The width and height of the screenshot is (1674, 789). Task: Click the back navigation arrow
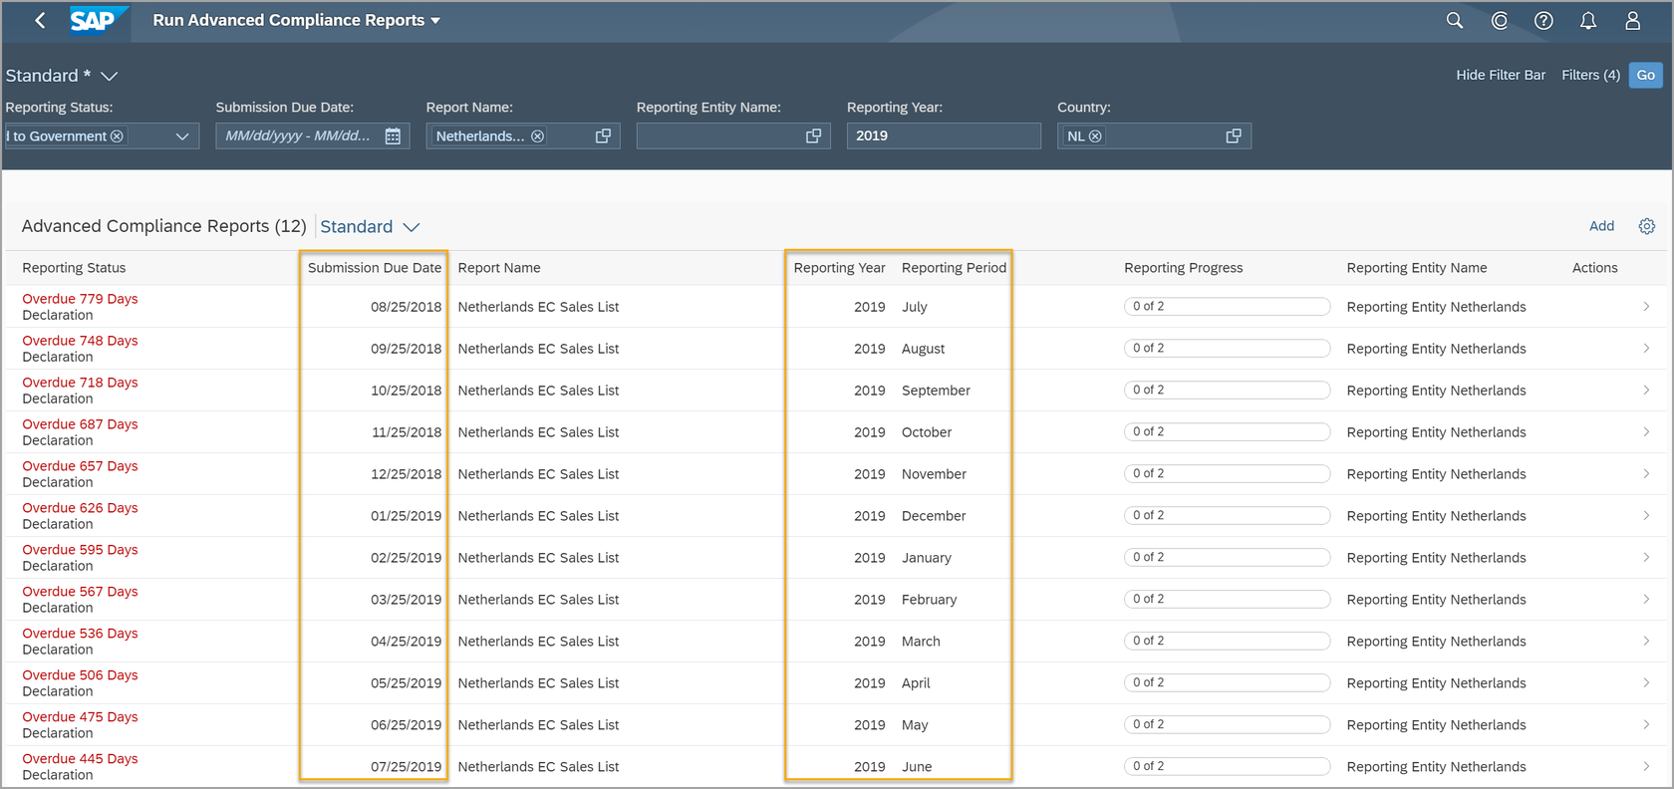pos(40,20)
